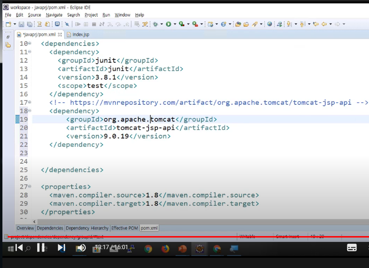Click the Disconnect debug icon
369x268 pixels.
tap(102, 24)
